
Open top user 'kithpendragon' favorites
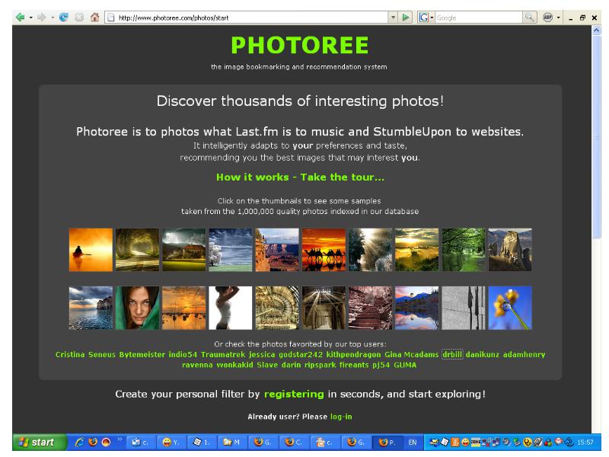pyautogui.click(x=353, y=354)
